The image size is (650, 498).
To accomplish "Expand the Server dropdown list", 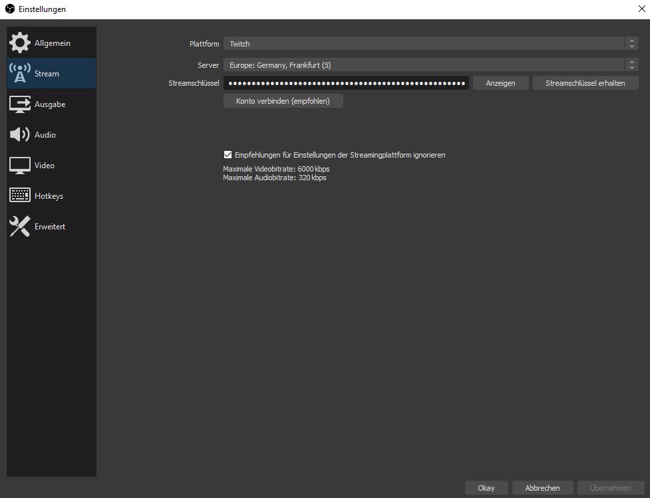I will coord(424,65).
